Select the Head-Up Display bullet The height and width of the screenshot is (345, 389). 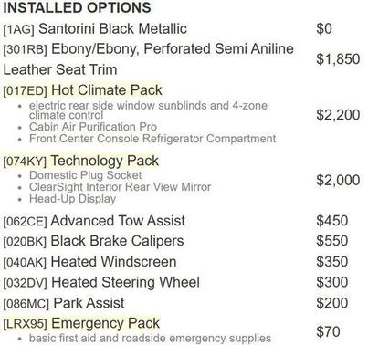click(x=72, y=199)
